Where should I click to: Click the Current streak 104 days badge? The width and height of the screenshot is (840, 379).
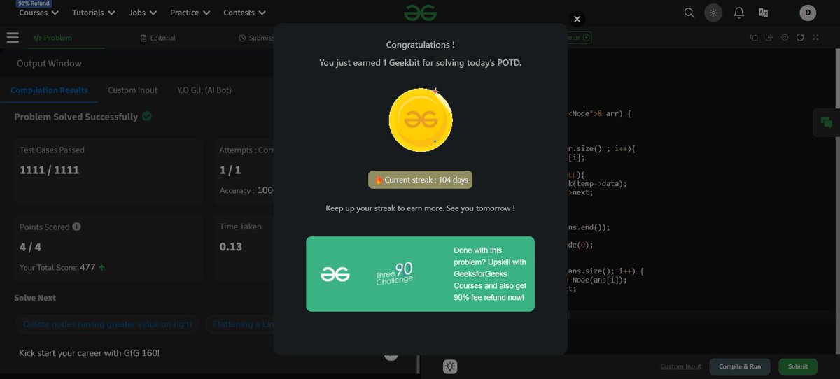(x=421, y=180)
